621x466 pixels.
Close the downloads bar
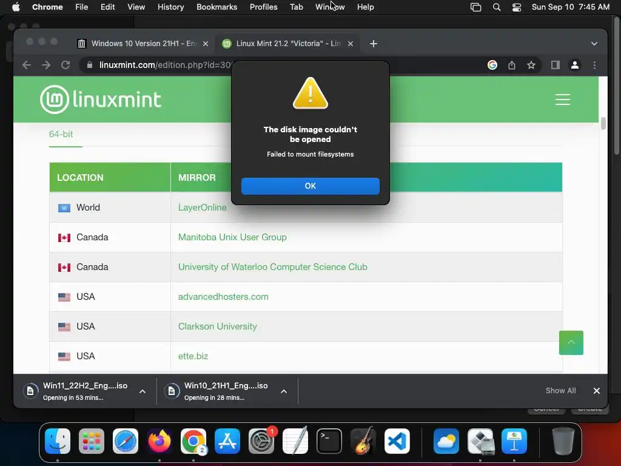tap(597, 391)
